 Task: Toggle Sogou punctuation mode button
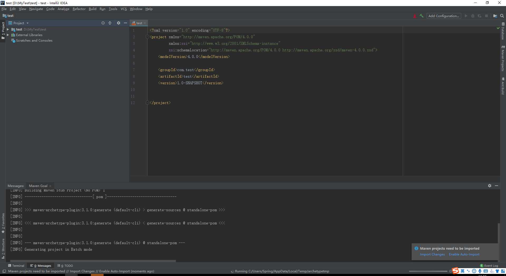pos(468,271)
